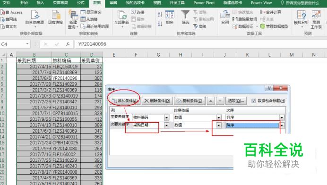Open 连接 connections
The image size is (327, 185).
tap(138, 12)
